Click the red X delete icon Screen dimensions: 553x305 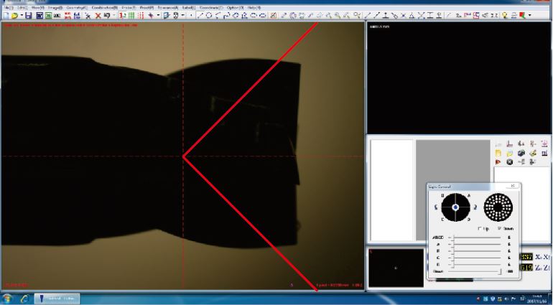[x=98, y=14]
